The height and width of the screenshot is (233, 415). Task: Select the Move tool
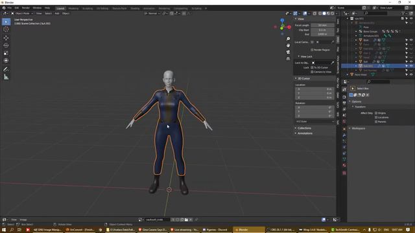[6, 38]
